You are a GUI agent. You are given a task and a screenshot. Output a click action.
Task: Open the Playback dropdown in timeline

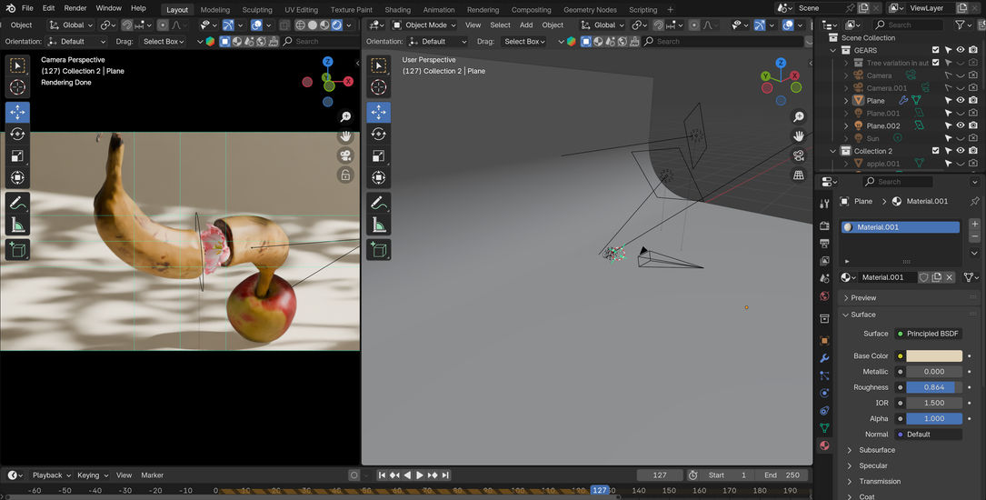(52, 475)
